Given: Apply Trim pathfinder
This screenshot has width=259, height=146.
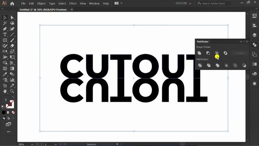Looking at the screenshot, I should point(209,65).
